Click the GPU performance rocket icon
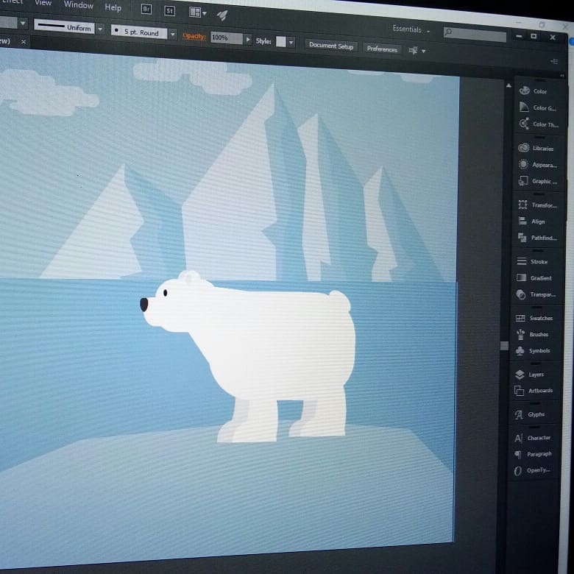 point(222,15)
